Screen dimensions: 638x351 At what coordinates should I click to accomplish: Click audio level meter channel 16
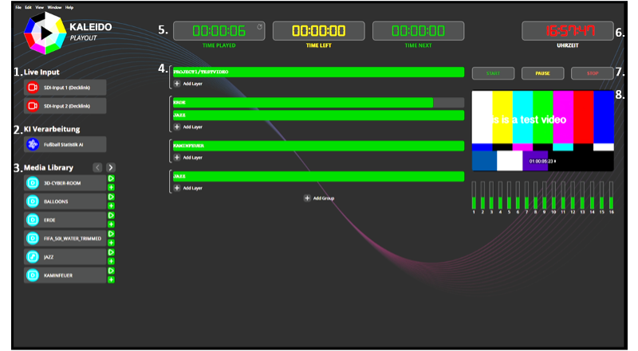pos(611,197)
